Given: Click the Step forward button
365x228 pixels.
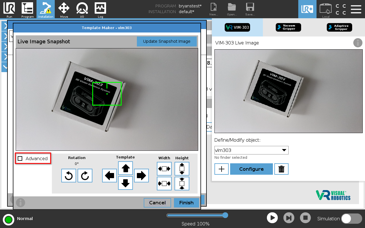Looking at the screenshot, I should [x=289, y=218].
